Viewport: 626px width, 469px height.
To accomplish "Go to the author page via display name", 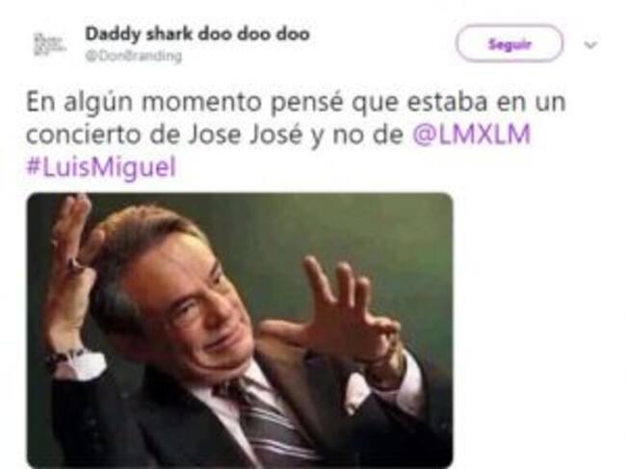I will (197, 35).
